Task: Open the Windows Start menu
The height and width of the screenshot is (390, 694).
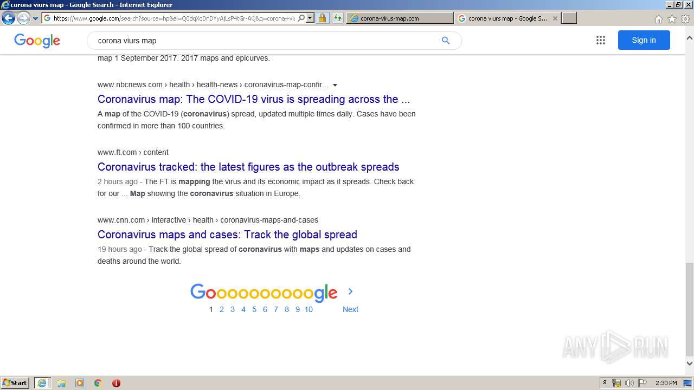Action: [15, 382]
